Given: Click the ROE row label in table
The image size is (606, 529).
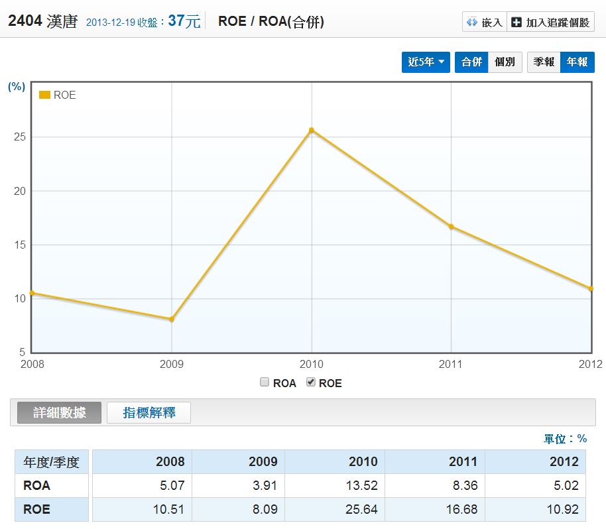Looking at the screenshot, I should click(36, 510).
